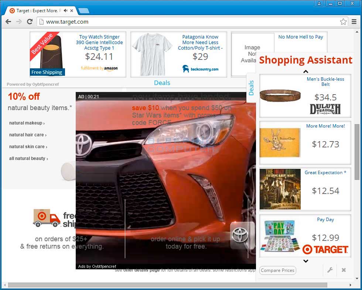362x290 pixels.
Task: Open the No More Hell to Pay link
Action: [x=301, y=37]
